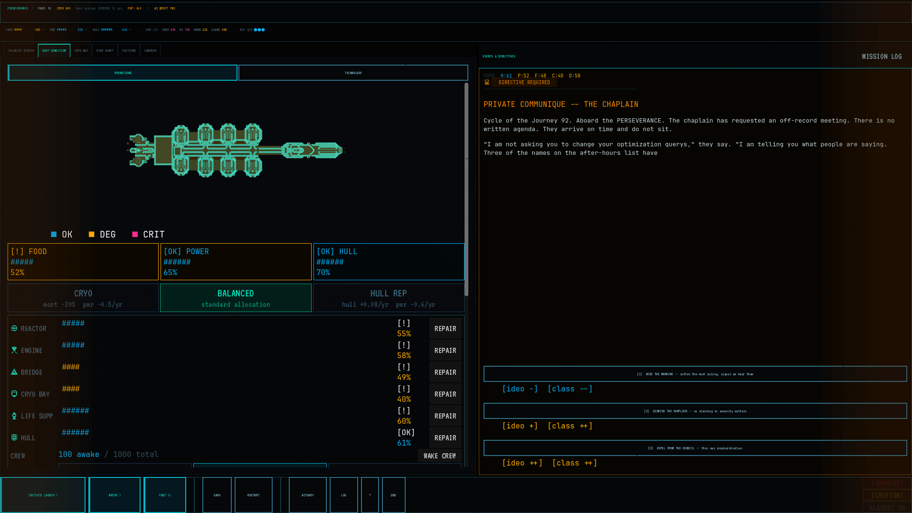Click the Hull status card
Image resolution: width=912 pixels, height=513 pixels.
[x=389, y=262]
